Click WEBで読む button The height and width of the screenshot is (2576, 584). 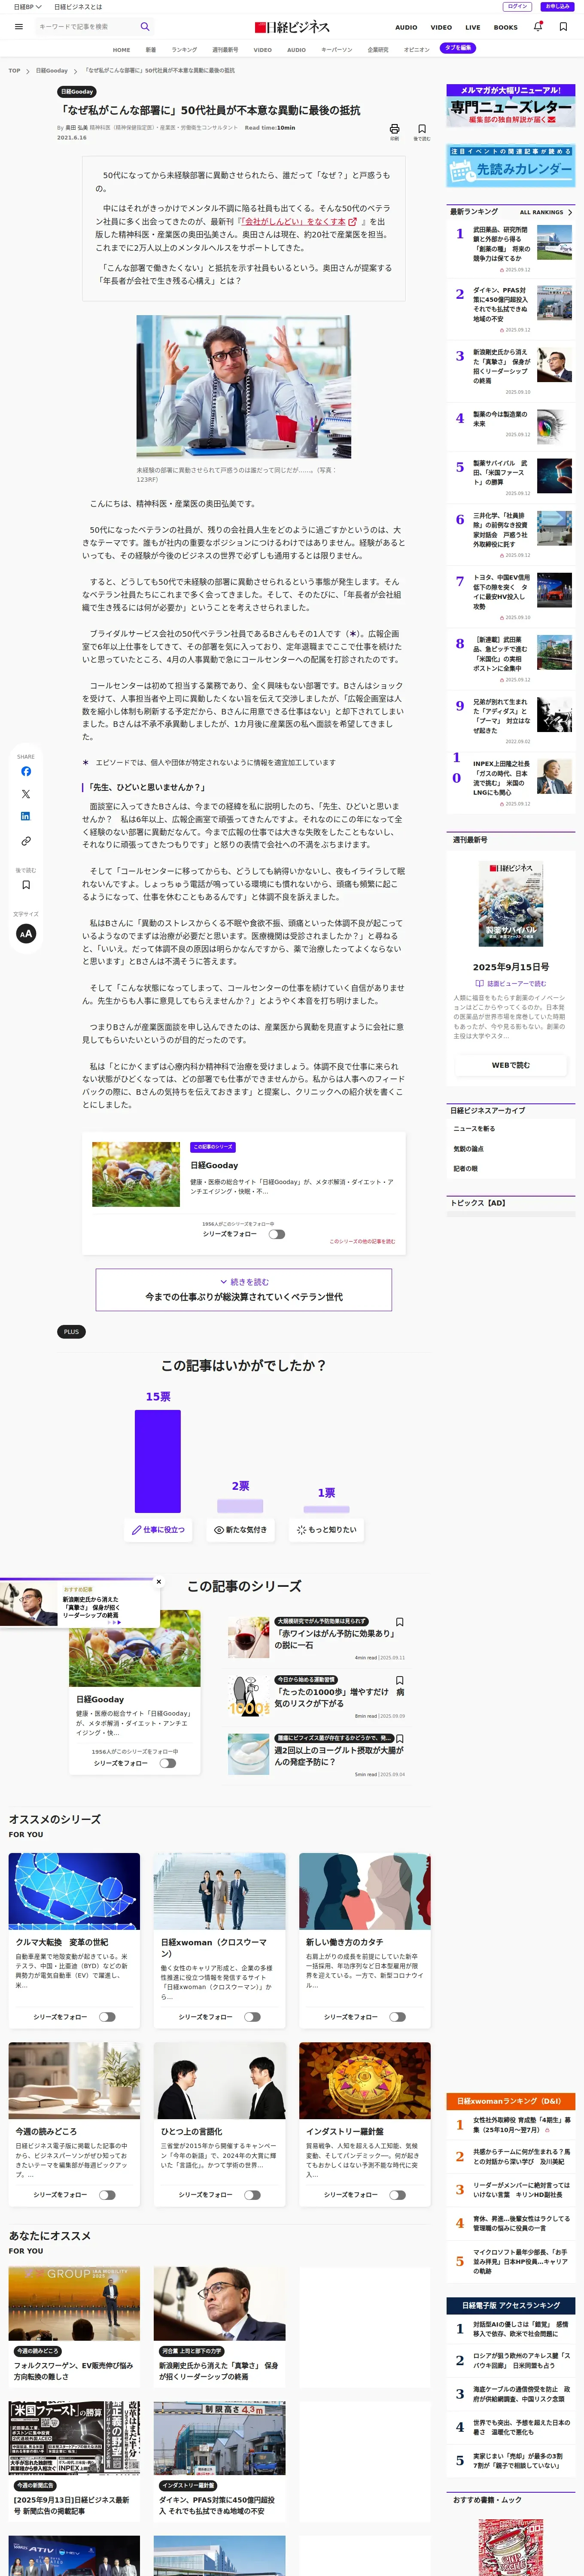(510, 1065)
